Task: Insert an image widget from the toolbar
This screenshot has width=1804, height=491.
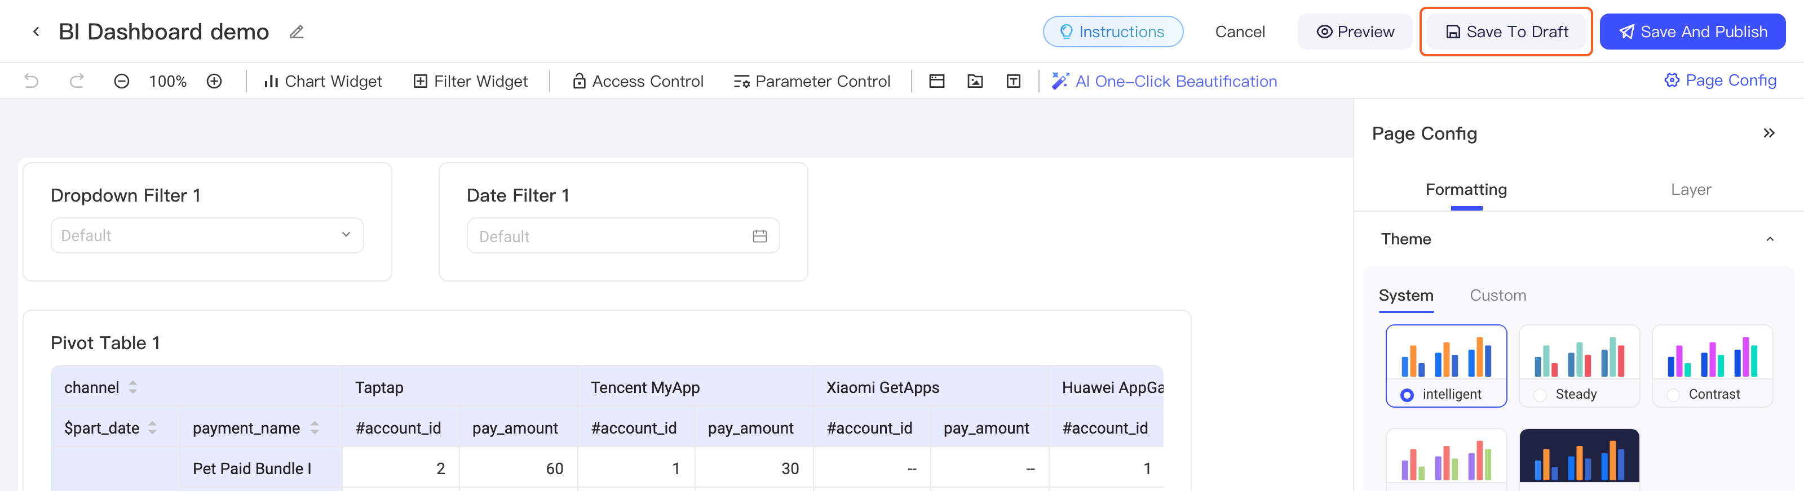Action: coord(975,81)
